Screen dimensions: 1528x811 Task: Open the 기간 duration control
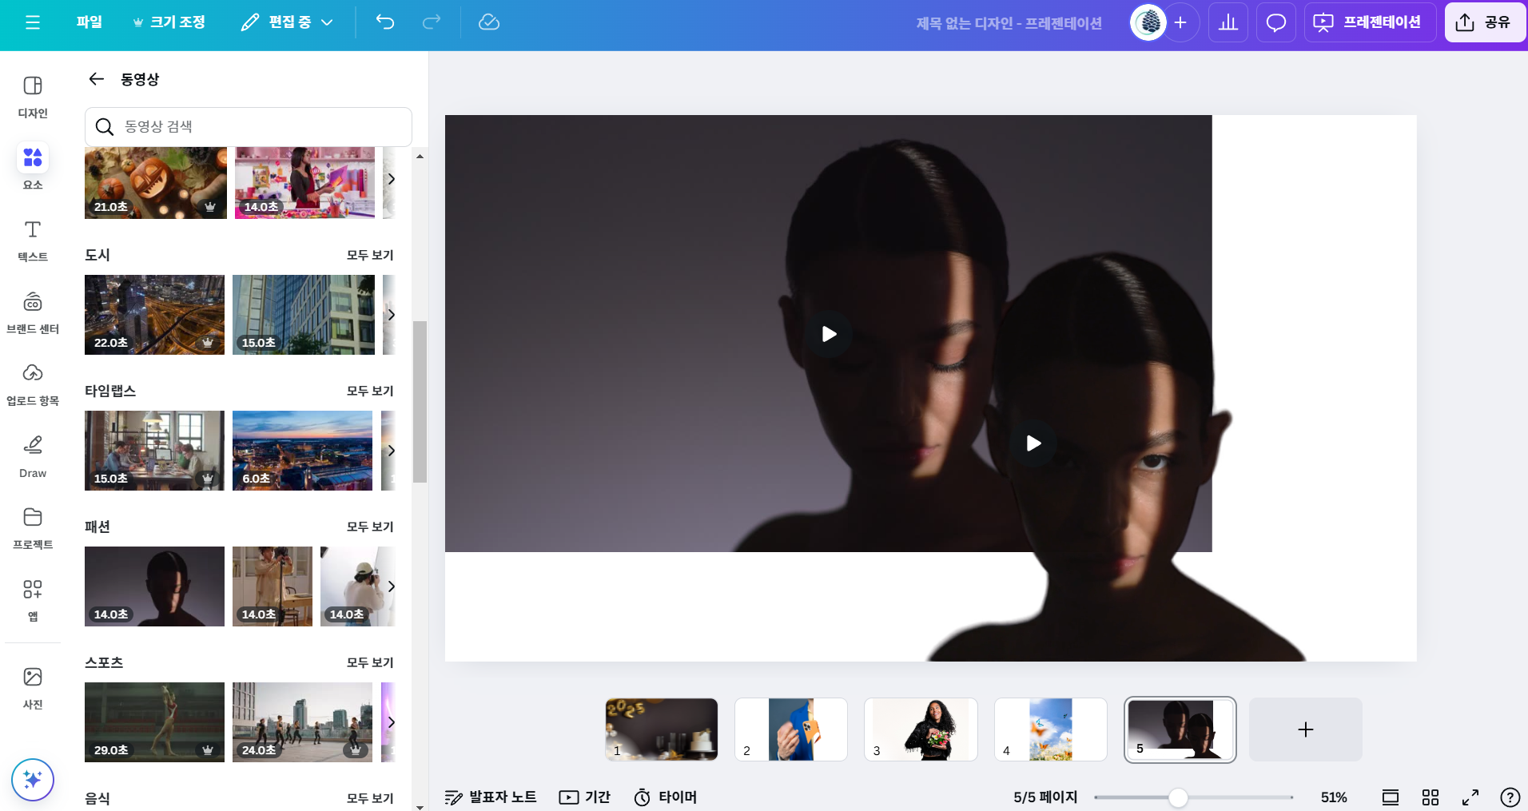(x=585, y=797)
